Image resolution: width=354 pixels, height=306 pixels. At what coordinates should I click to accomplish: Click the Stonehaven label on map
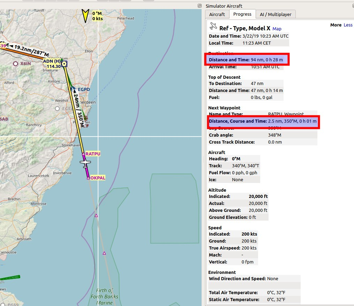(71, 145)
